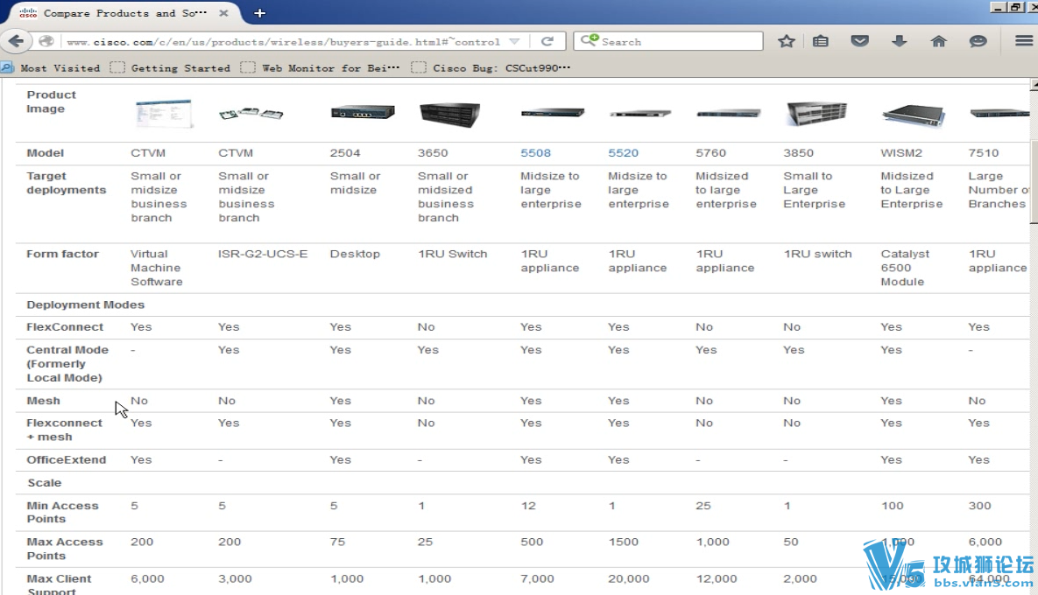The width and height of the screenshot is (1038, 595).
Task: Select the 7510 model name
Action: coord(983,153)
